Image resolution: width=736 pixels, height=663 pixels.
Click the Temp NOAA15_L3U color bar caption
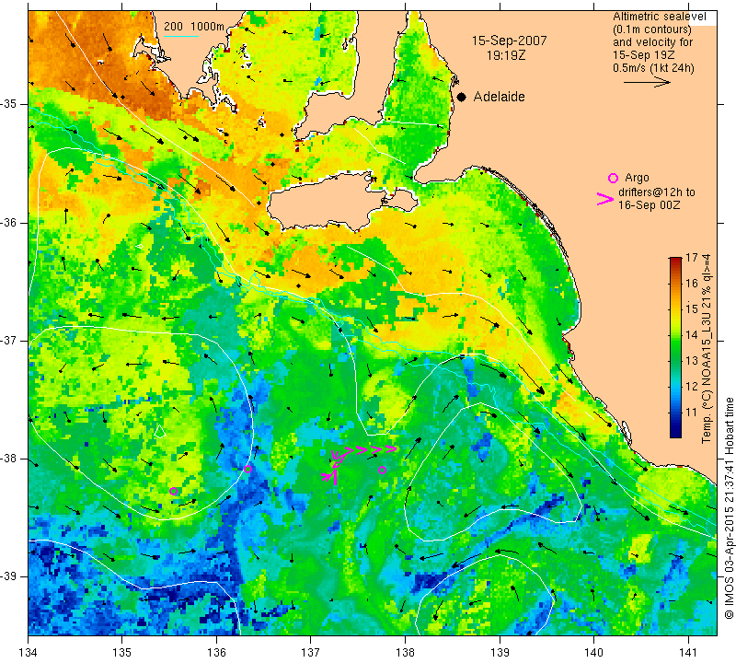707,348
